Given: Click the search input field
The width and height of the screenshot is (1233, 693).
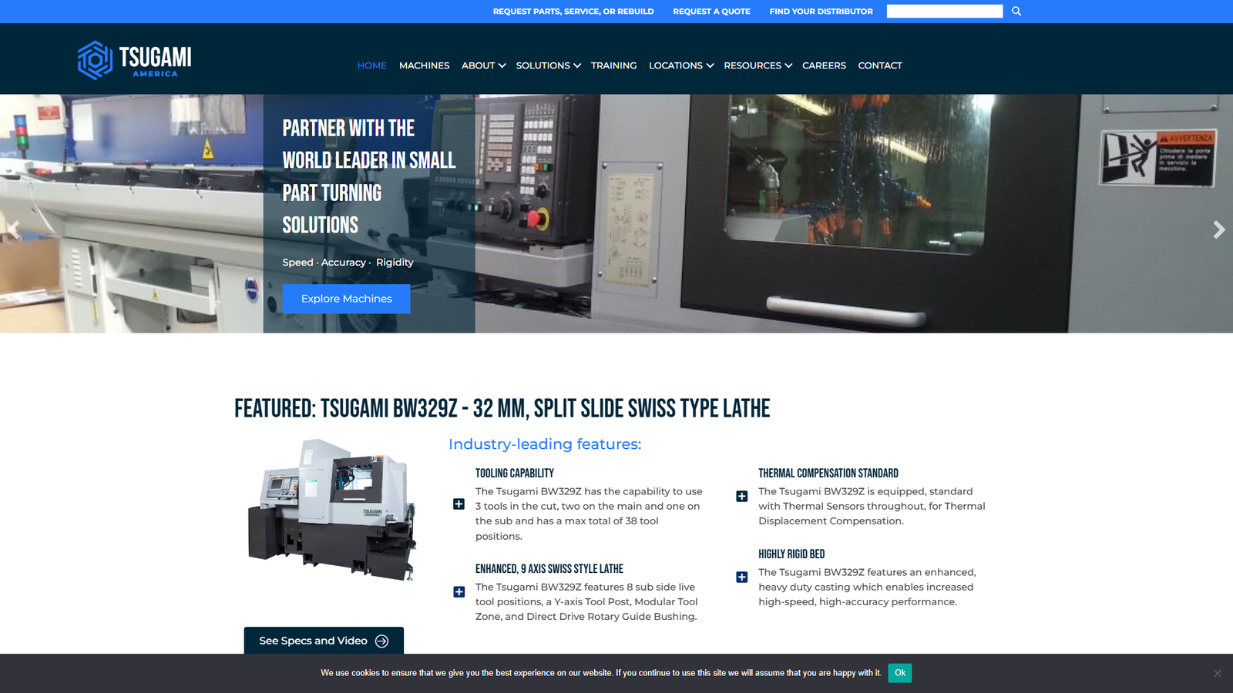Looking at the screenshot, I should [x=944, y=11].
